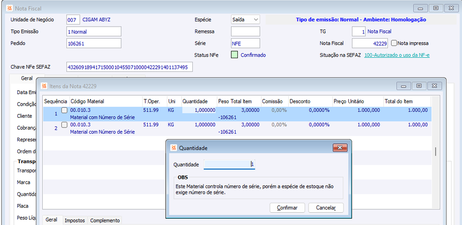Maximize the Nota Fiscal window
Image resolution: width=462 pixels, height=225 pixels.
[x=436, y=8]
